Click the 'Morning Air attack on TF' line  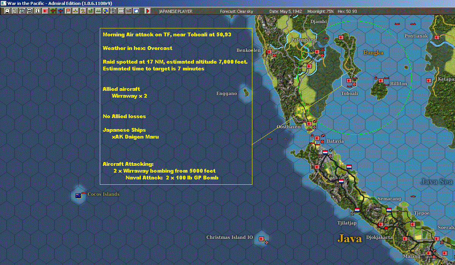pyautogui.click(x=167, y=34)
